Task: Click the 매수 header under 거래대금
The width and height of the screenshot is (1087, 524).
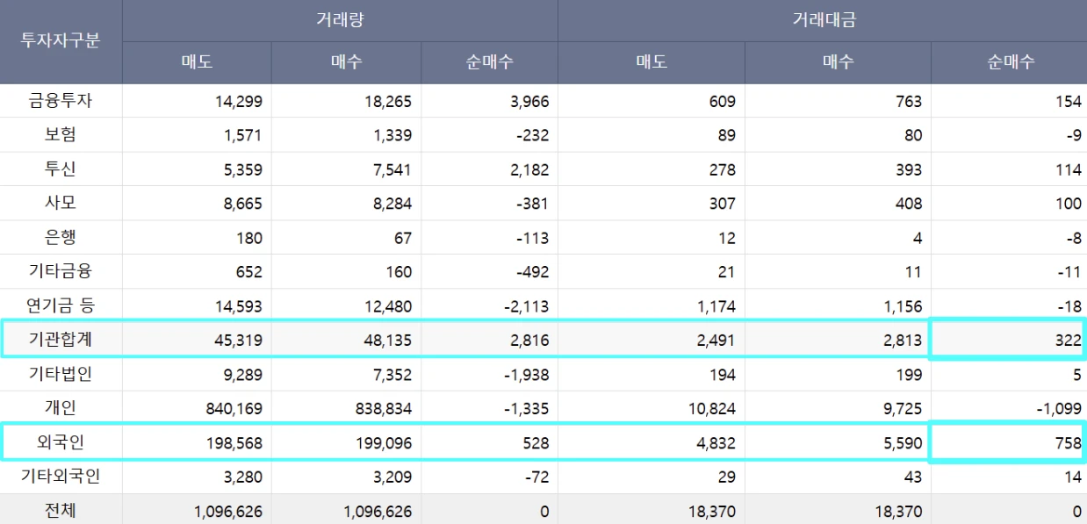Action: tap(838, 62)
